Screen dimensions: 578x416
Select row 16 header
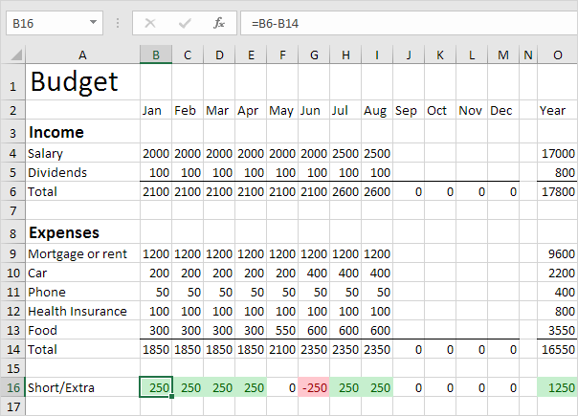click(x=13, y=386)
